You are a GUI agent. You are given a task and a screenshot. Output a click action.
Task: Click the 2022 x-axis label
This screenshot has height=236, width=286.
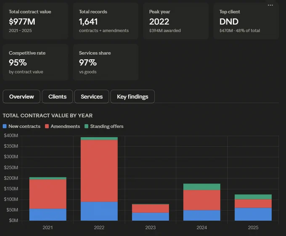[x=99, y=228]
